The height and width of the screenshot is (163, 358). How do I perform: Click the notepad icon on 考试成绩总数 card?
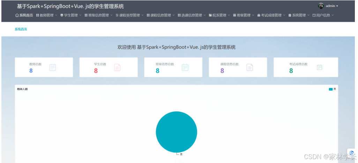point(320,67)
